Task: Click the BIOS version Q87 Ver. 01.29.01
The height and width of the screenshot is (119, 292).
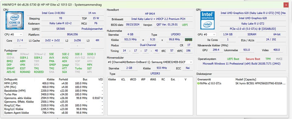Action: [167, 25]
